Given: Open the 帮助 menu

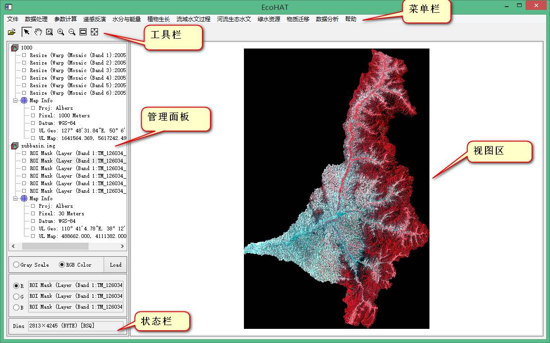Looking at the screenshot, I should pos(351,19).
